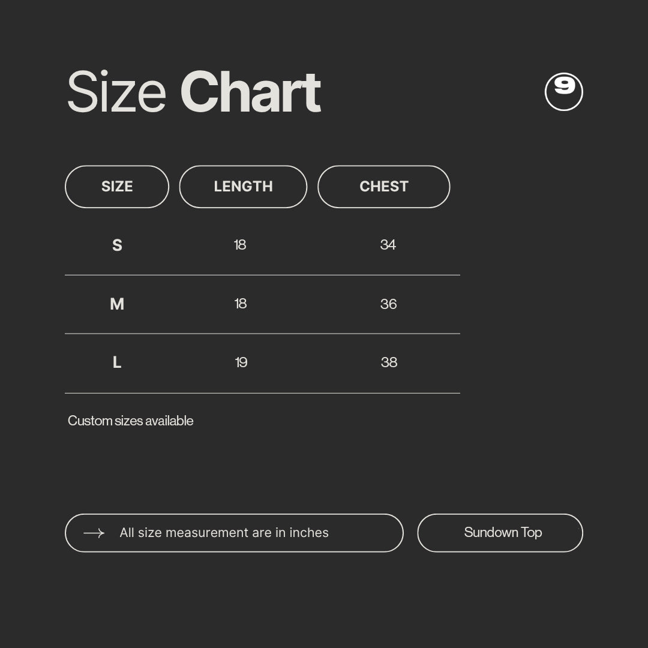Click the divider line below row L
The image size is (648, 648).
[262, 393]
